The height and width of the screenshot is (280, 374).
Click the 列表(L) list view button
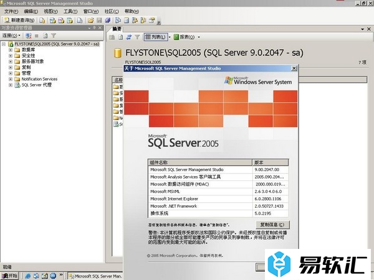coord(155,37)
